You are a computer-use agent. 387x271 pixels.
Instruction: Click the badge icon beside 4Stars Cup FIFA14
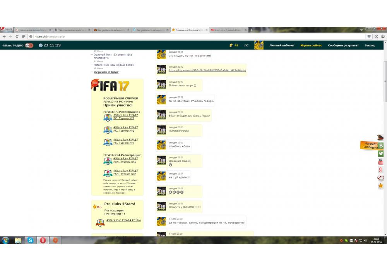(x=100, y=223)
